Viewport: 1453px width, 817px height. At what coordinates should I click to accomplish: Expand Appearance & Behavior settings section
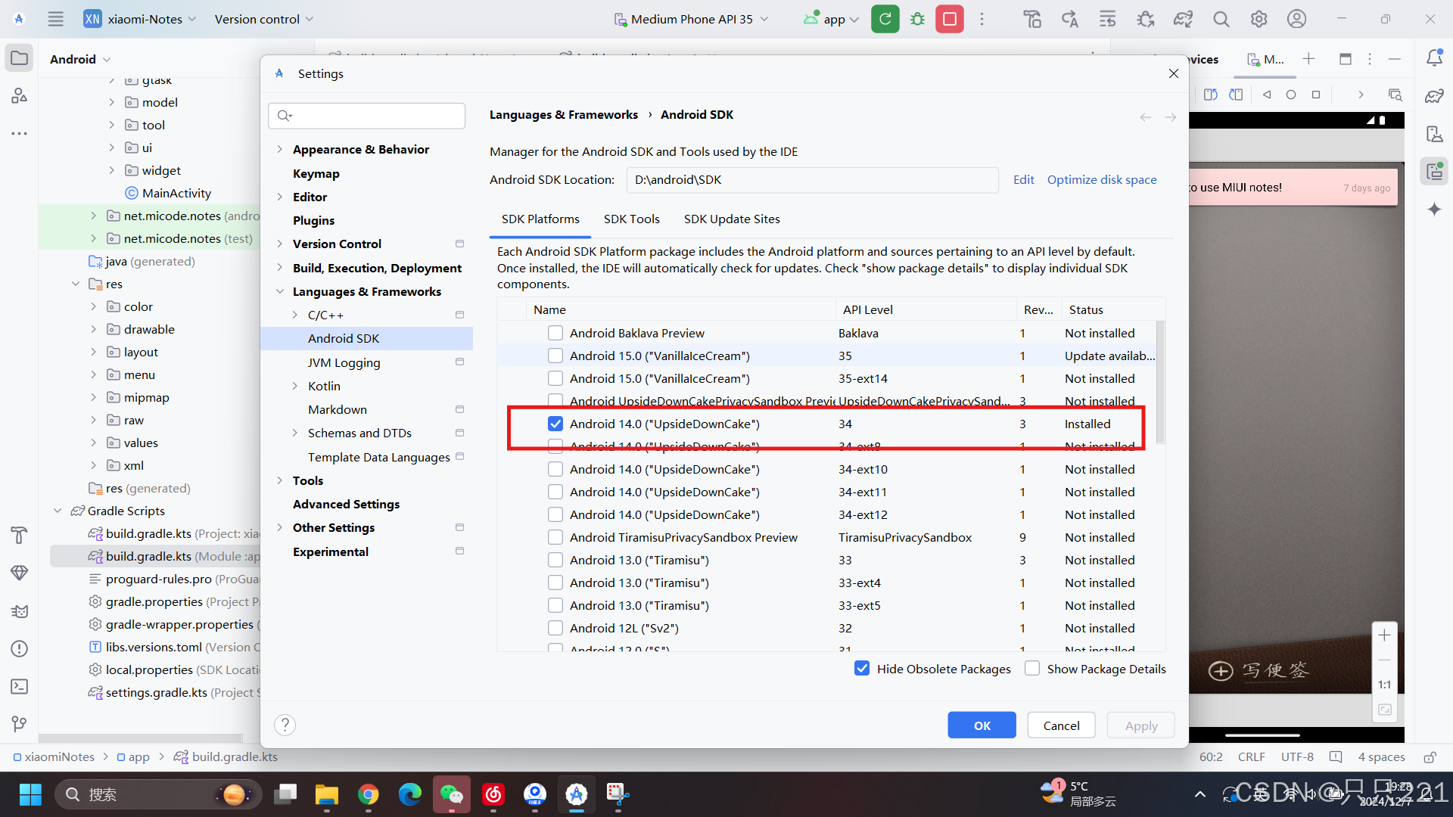tap(280, 150)
